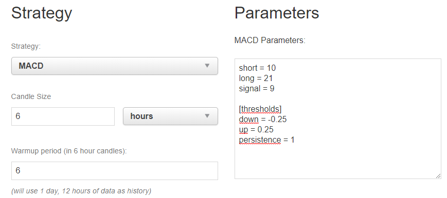
Task: Click the MACD Parameters label
Action: point(270,40)
